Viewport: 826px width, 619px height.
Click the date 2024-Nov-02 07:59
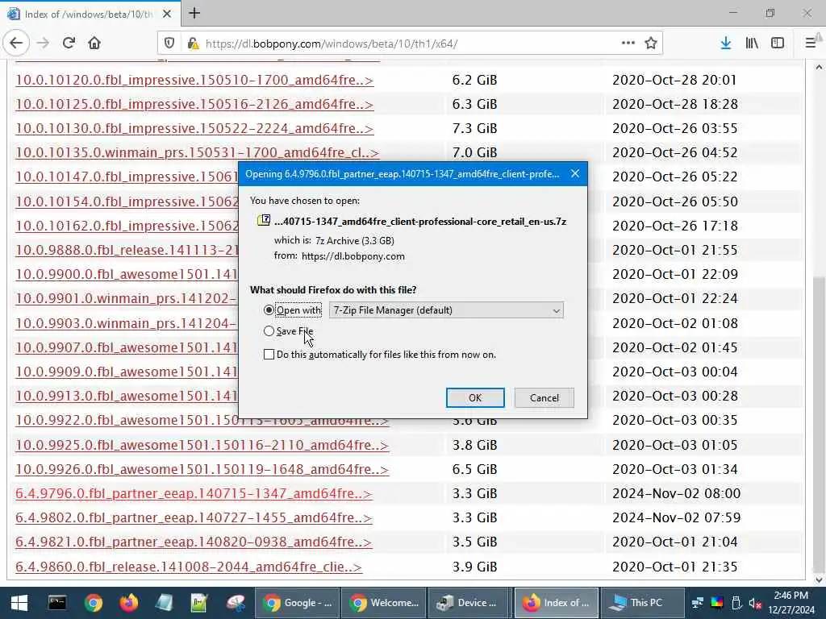(677, 518)
